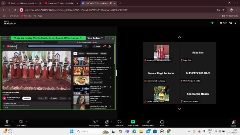This screenshot has height=135, width=240.
Task: Open Gmail bookmark
Action: point(14,16)
